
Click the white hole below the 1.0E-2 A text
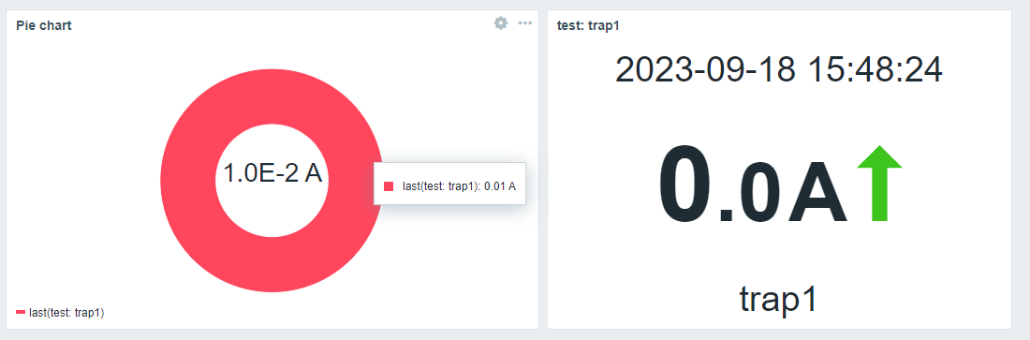[272, 211]
